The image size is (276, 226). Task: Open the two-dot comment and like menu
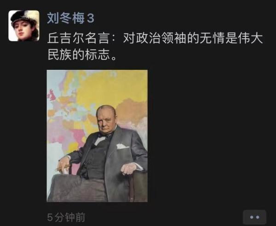(254, 217)
